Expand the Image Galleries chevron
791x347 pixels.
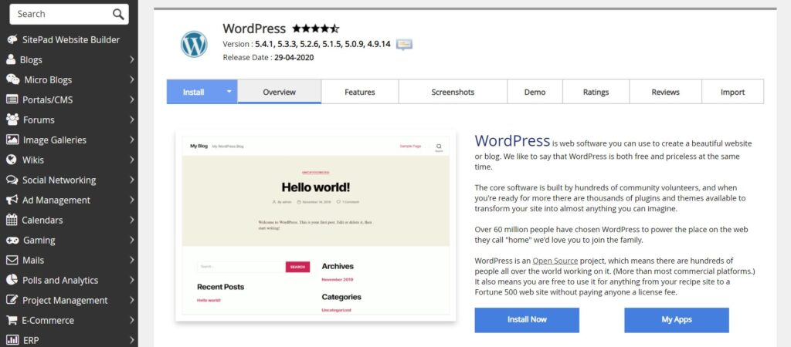pos(131,140)
